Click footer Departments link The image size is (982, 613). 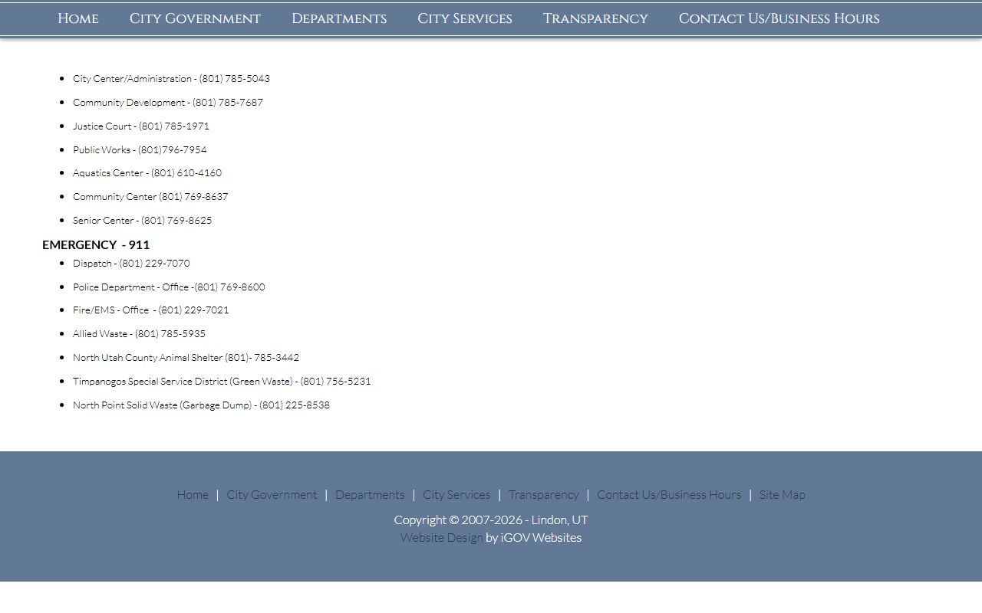coord(370,494)
